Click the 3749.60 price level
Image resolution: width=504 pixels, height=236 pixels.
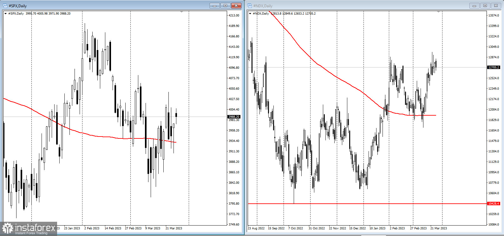point(234,225)
